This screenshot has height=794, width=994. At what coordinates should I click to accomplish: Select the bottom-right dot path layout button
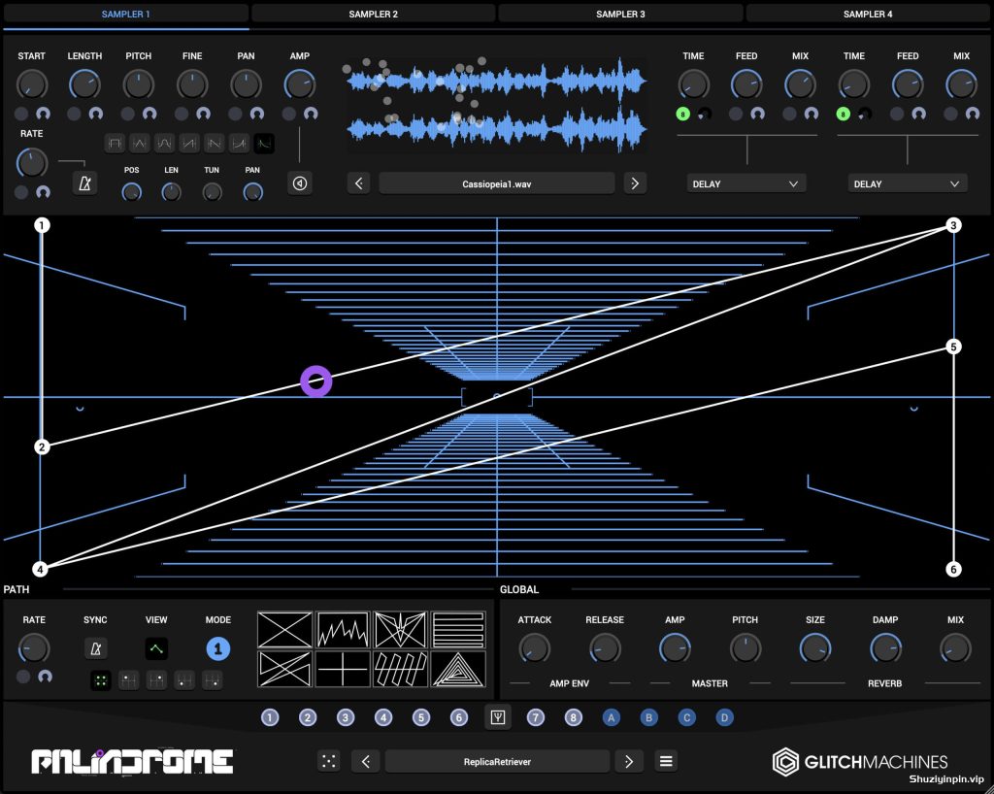click(x=213, y=680)
